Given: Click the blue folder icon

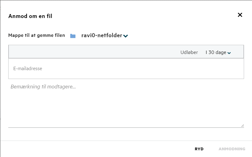Looking at the screenshot, I should (73, 36).
